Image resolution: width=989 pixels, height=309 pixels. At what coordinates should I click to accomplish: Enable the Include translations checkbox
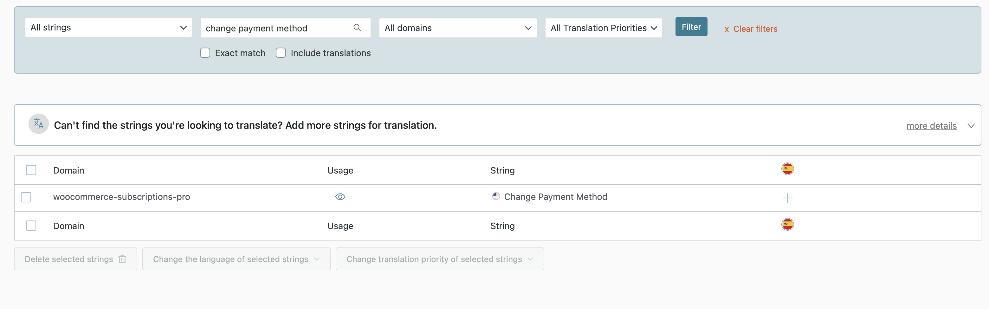[x=281, y=53]
